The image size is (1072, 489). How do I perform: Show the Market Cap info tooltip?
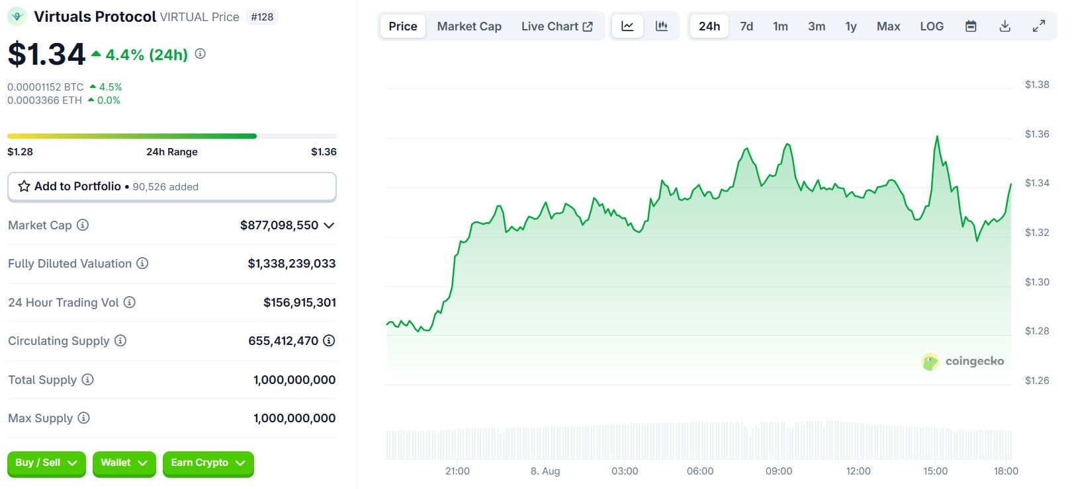click(83, 225)
